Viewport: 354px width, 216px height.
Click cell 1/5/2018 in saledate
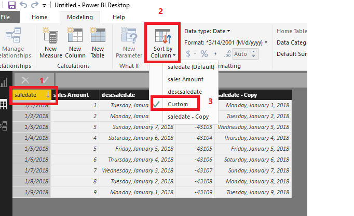[32, 149]
